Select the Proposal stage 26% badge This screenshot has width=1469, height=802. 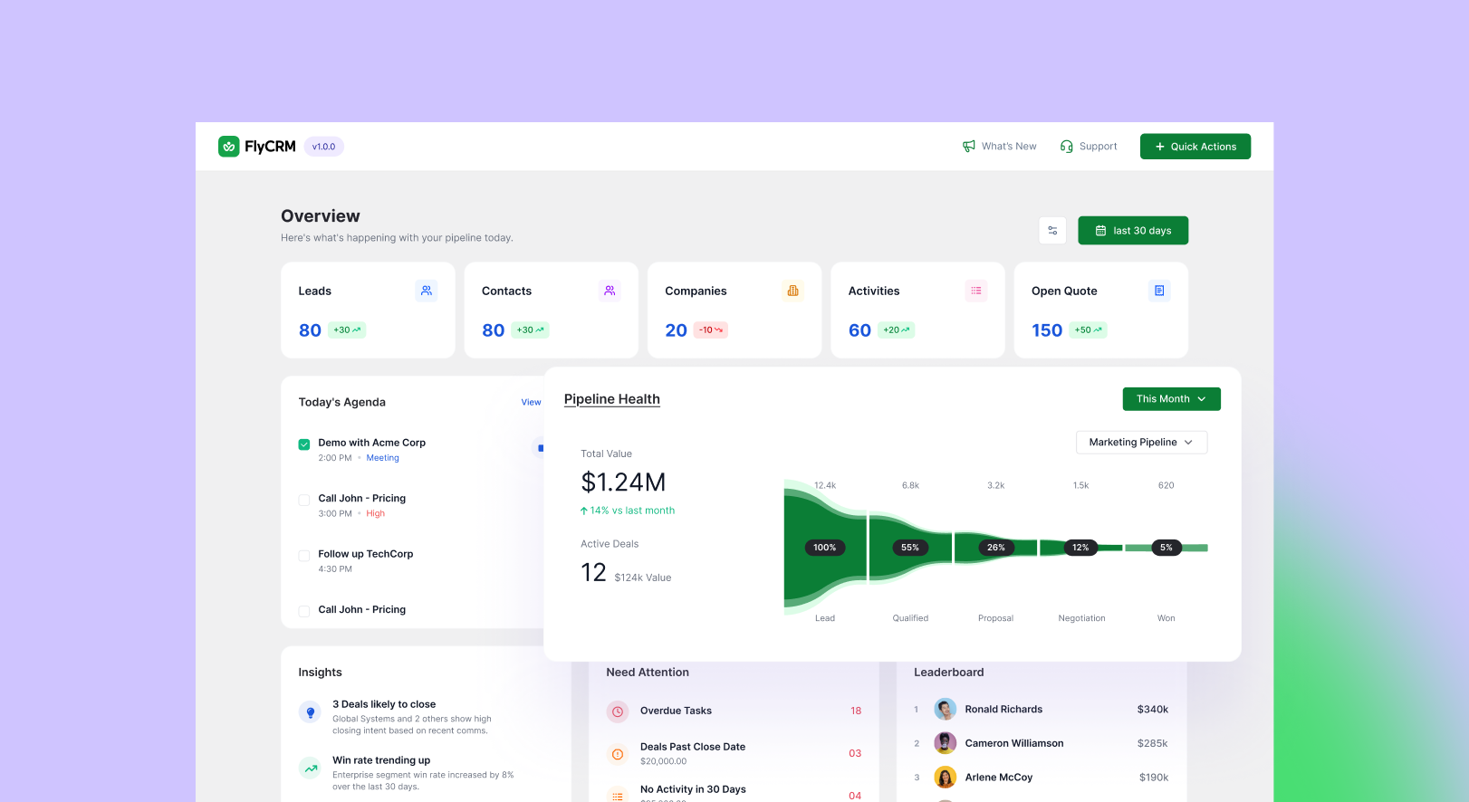[996, 548]
